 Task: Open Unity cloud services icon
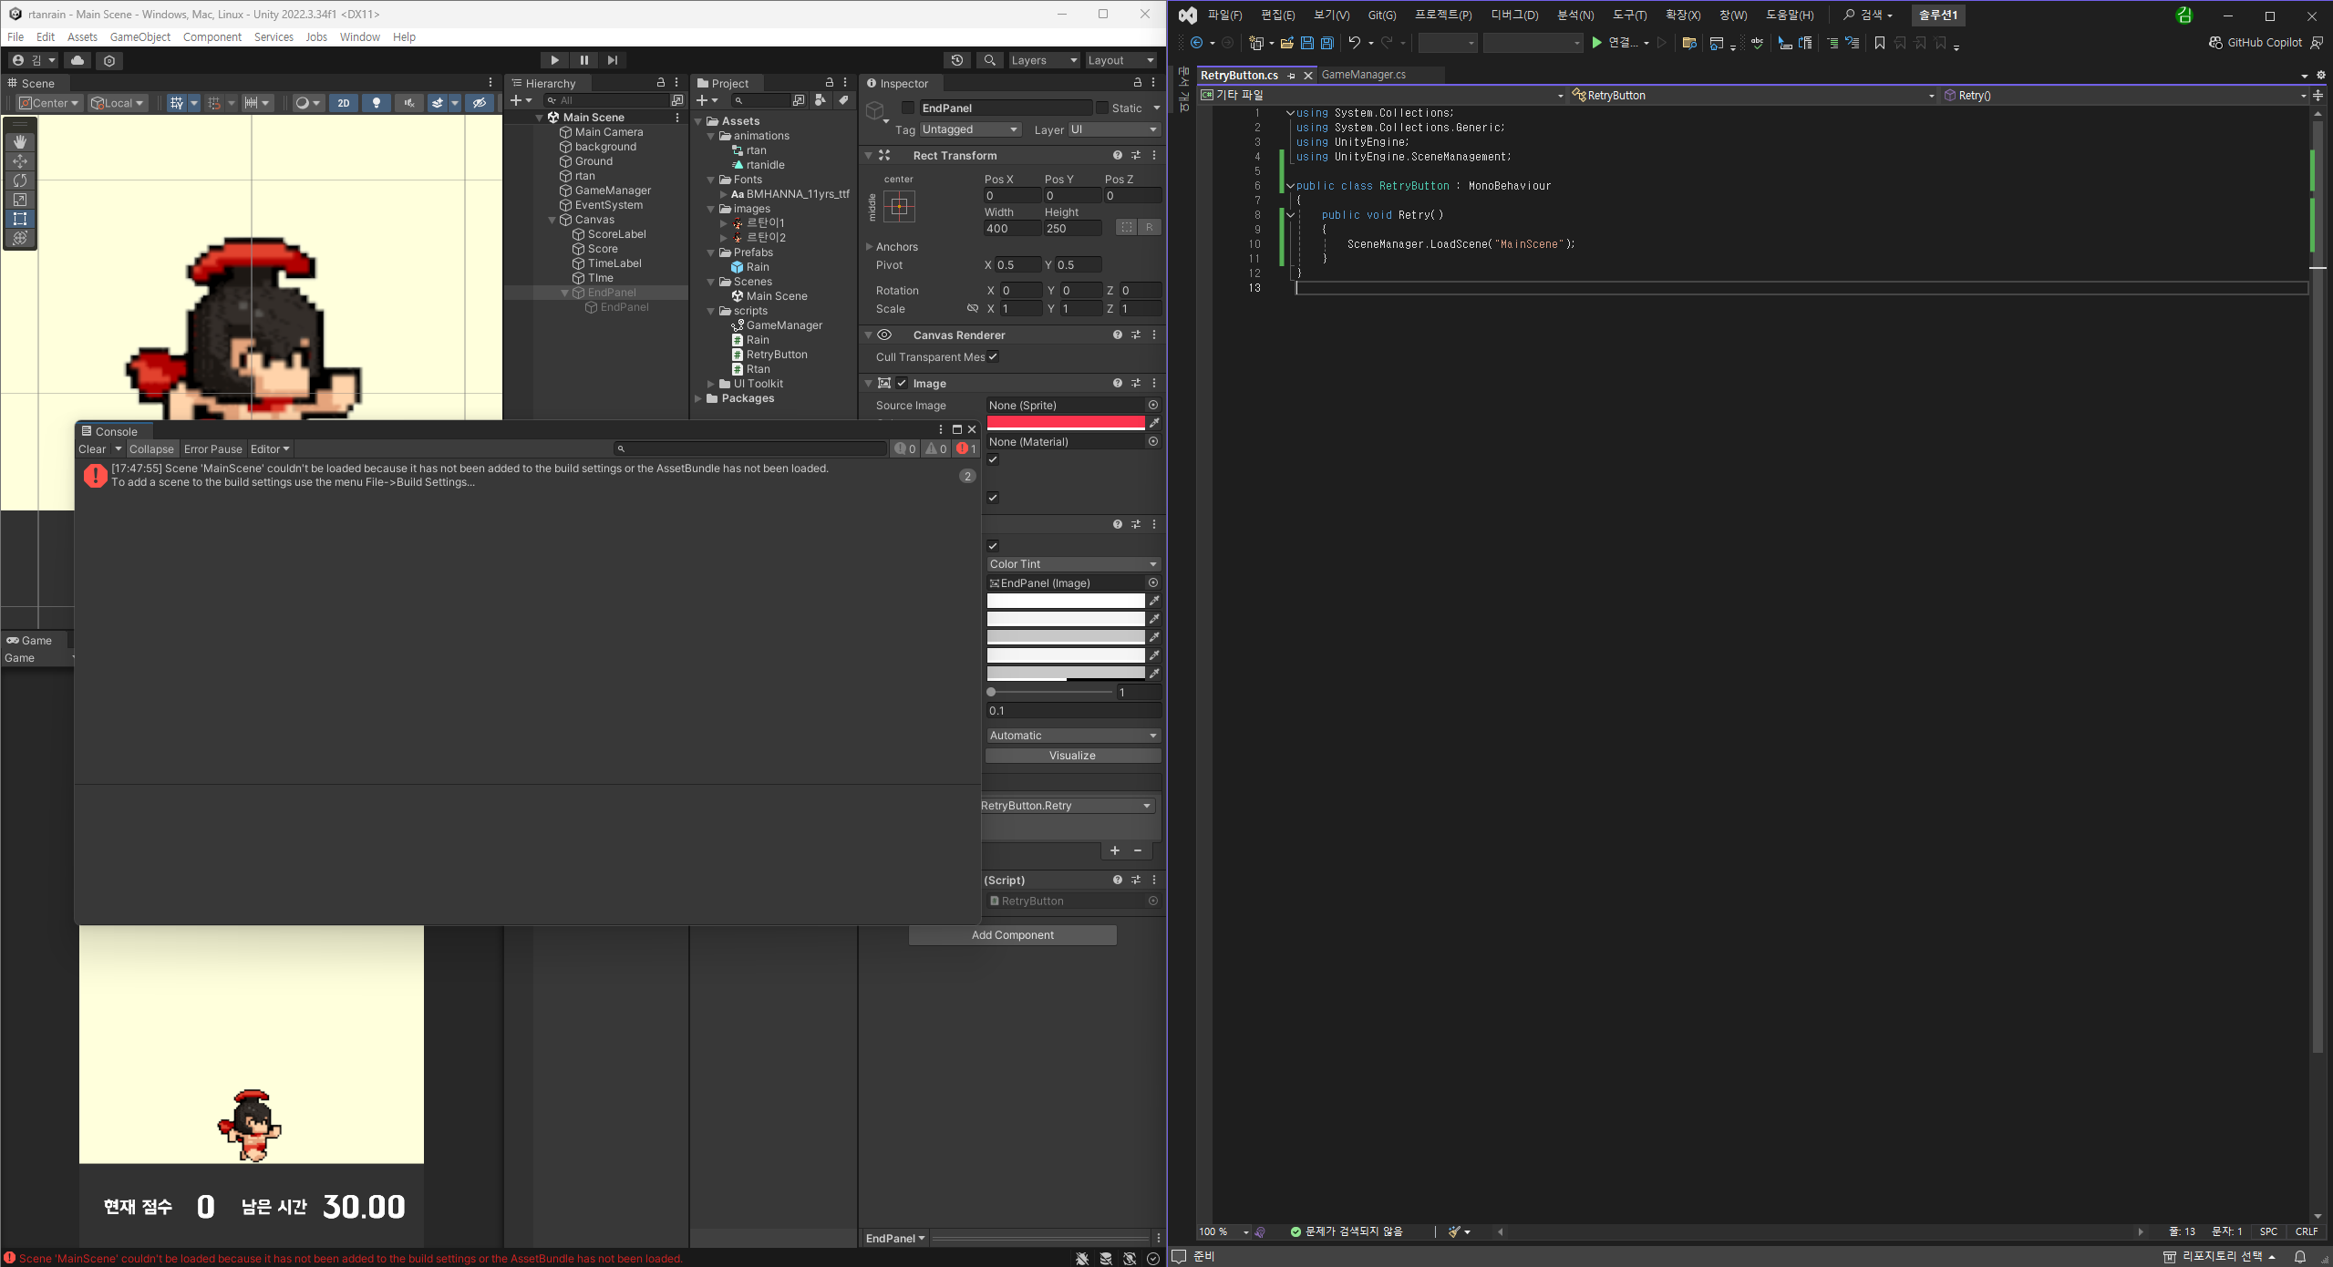(x=77, y=61)
